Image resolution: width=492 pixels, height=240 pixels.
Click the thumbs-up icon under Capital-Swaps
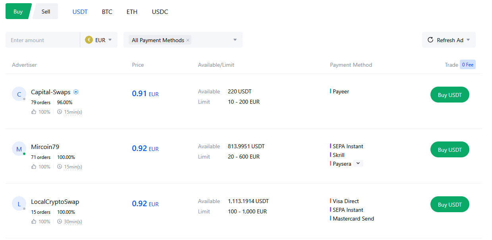pyautogui.click(x=34, y=112)
